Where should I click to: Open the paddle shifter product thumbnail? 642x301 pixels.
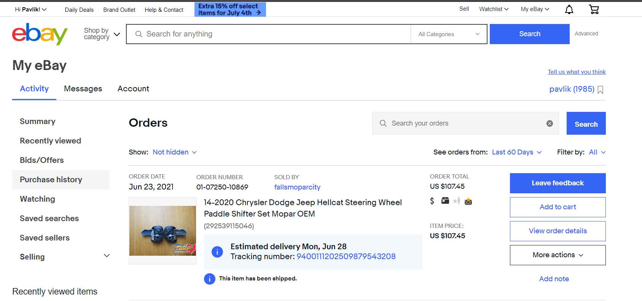[x=162, y=231]
